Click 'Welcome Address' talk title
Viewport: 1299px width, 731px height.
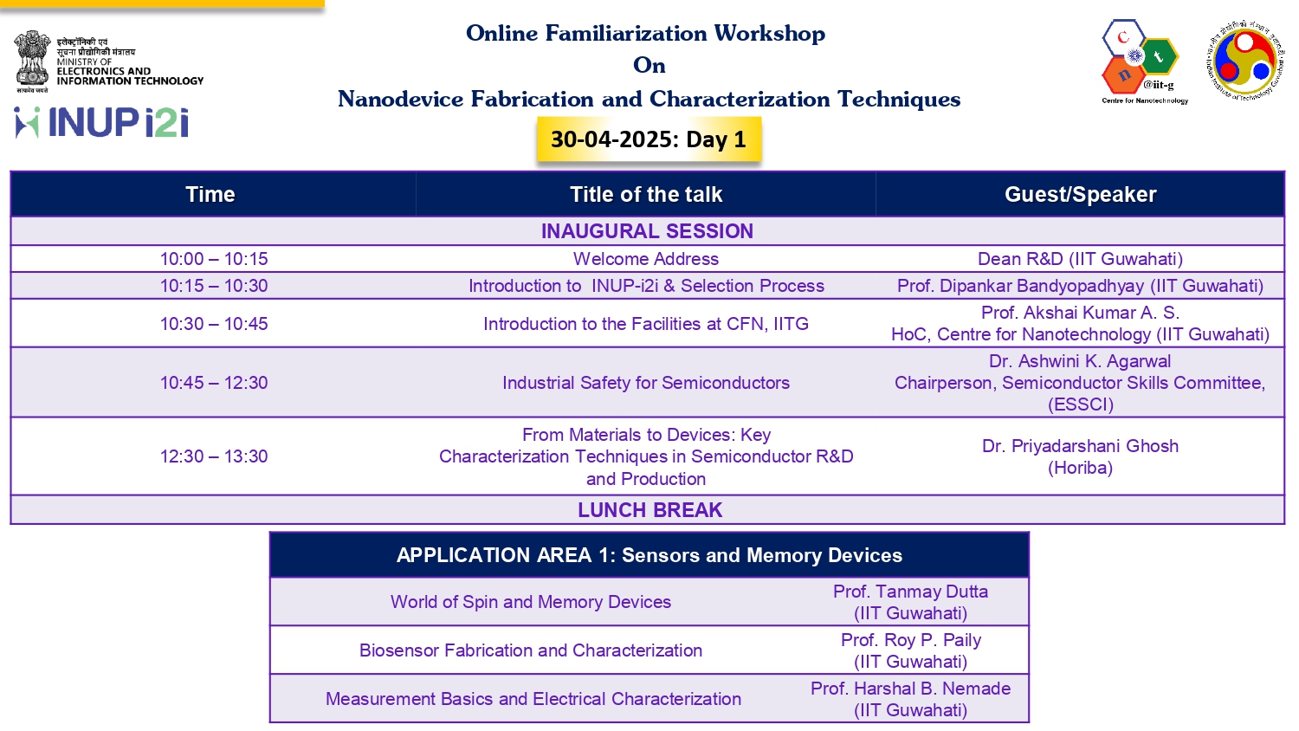[x=646, y=259]
